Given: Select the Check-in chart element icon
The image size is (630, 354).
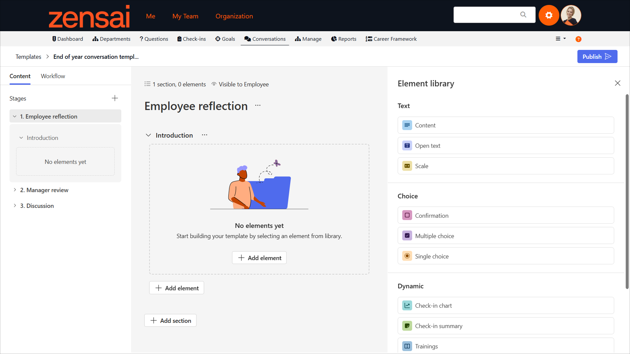Looking at the screenshot, I should pos(407,305).
